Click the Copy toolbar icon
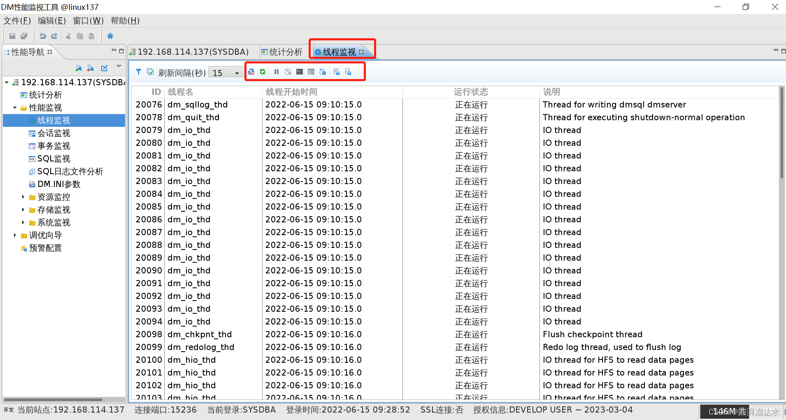 point(80,36)
